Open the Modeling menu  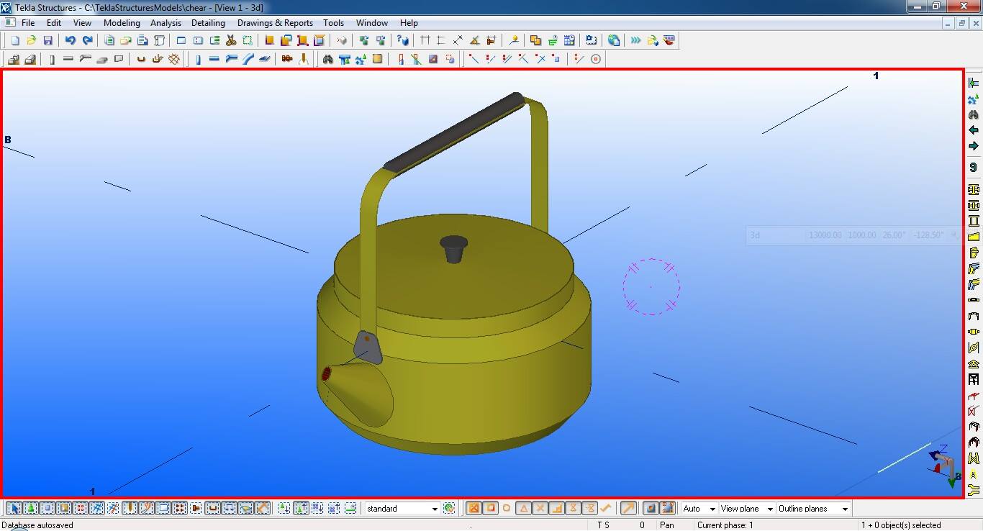[122, 23]
